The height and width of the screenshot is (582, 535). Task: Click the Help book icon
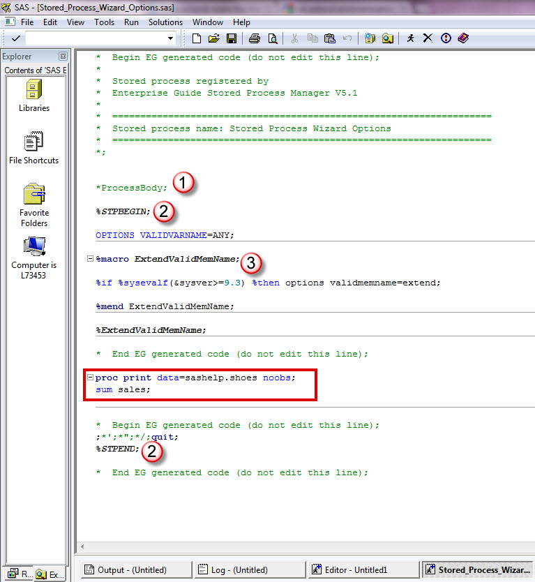coord(463,38)
